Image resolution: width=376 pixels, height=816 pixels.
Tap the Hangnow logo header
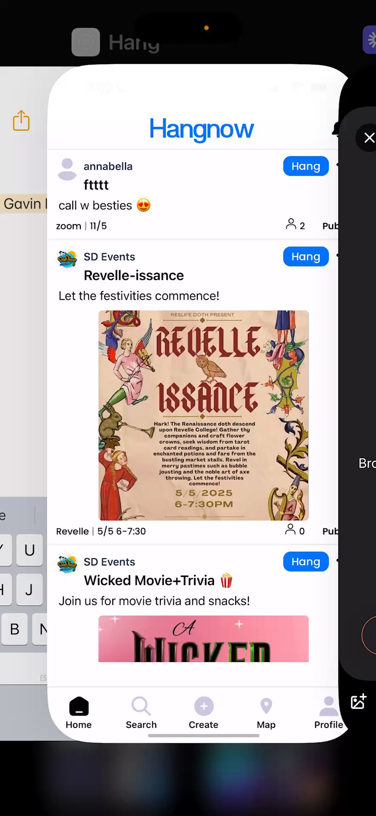click(x=202, y=129)
